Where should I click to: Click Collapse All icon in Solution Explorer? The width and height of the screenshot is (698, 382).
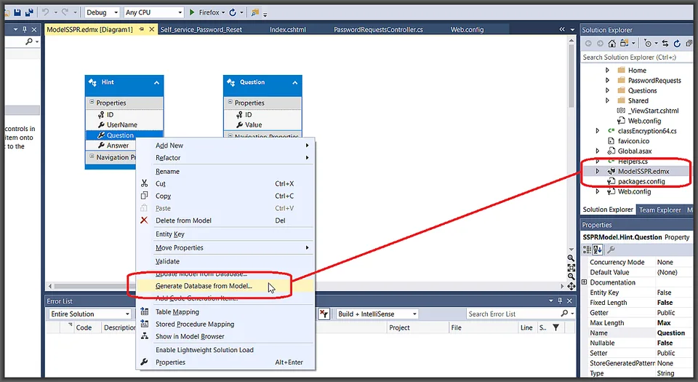point(689,43)
